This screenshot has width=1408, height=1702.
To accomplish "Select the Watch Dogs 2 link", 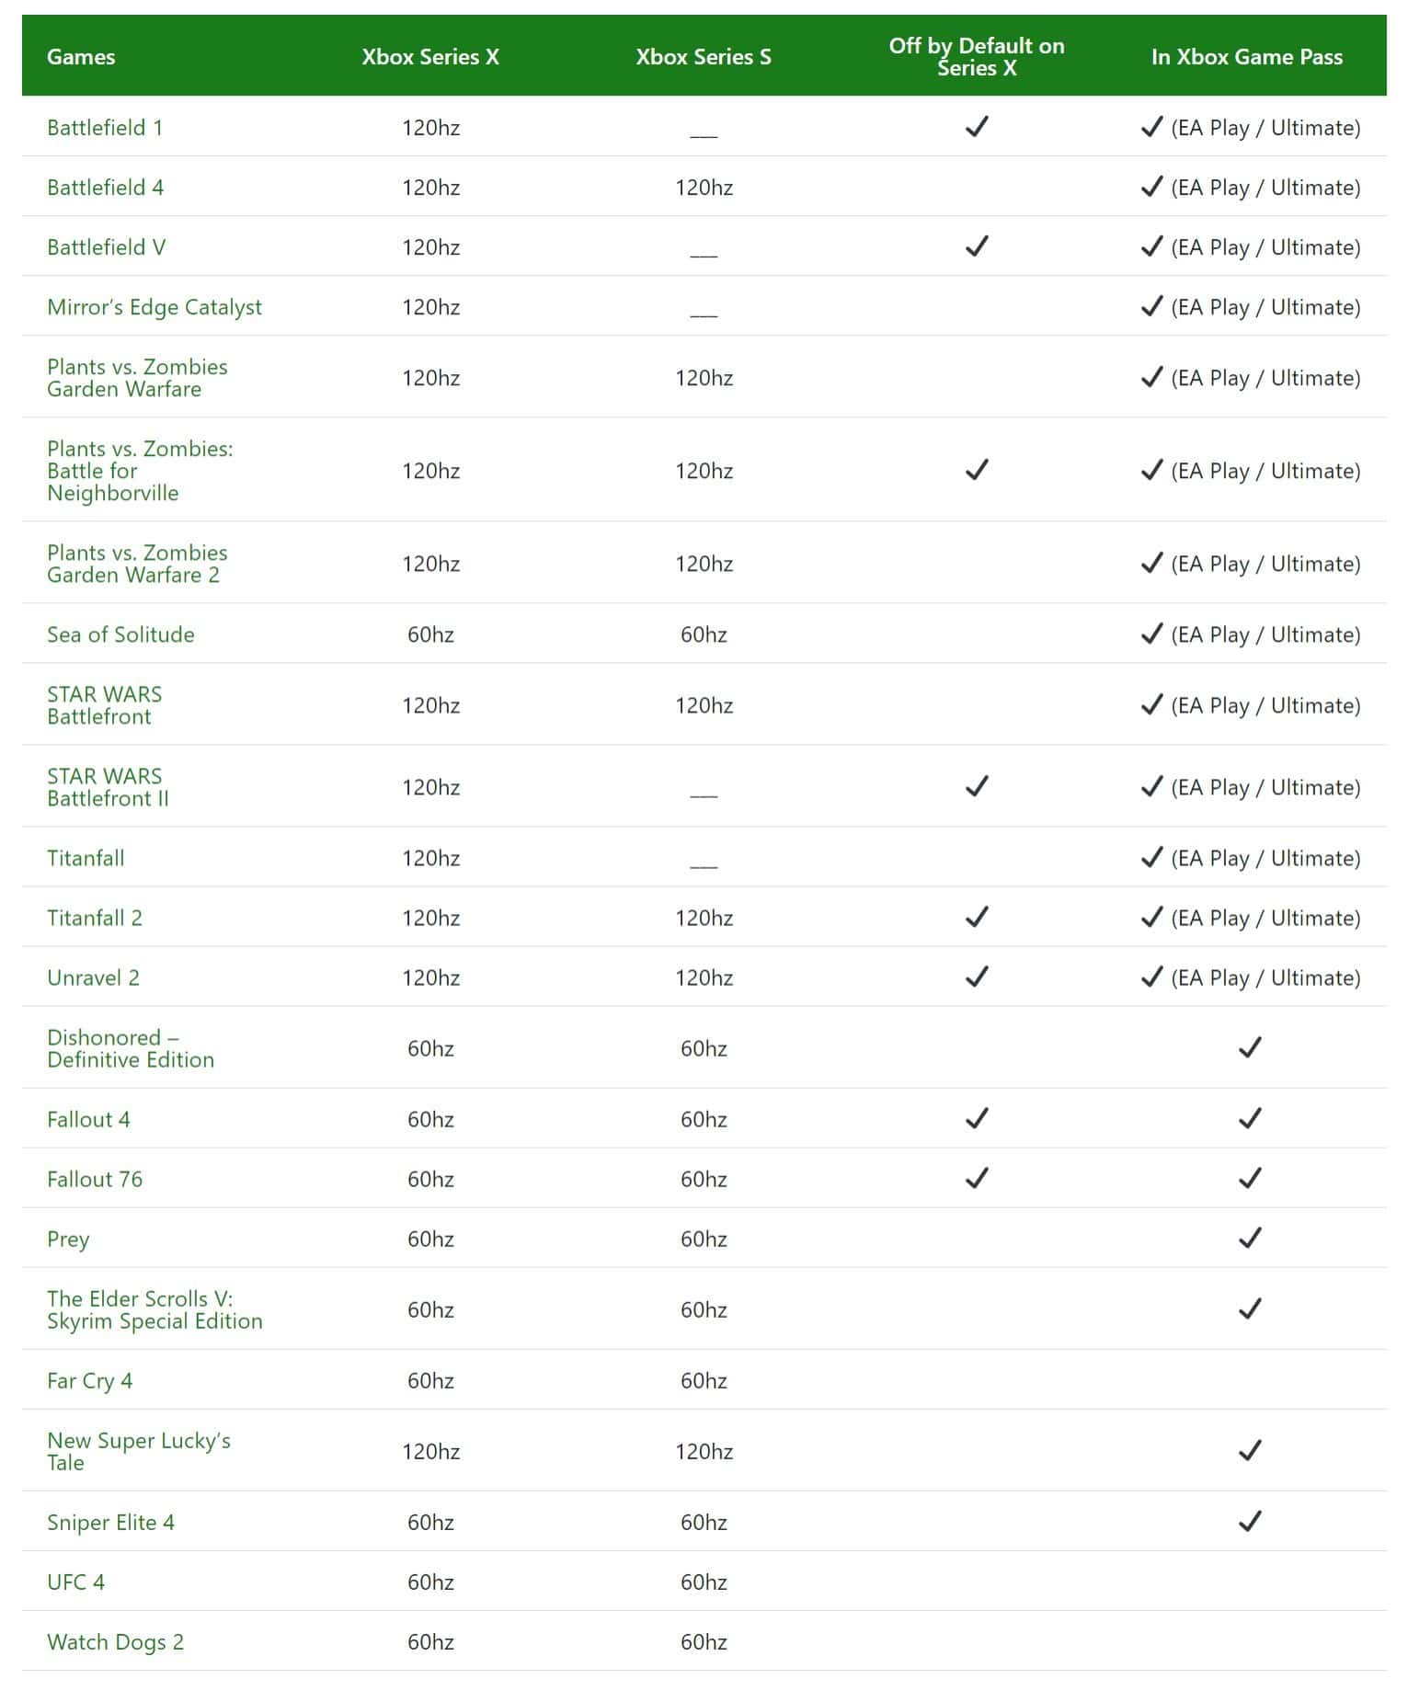I will (115, 1642).
